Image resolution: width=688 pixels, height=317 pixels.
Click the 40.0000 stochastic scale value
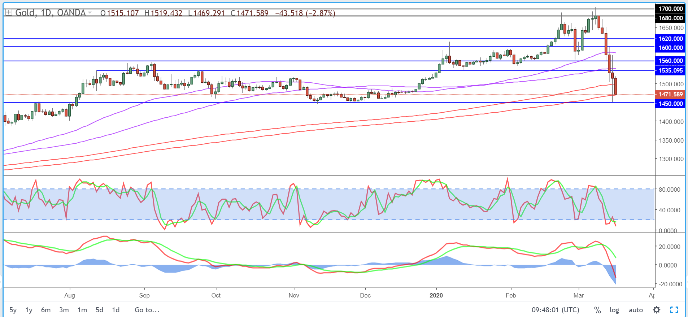670,210
